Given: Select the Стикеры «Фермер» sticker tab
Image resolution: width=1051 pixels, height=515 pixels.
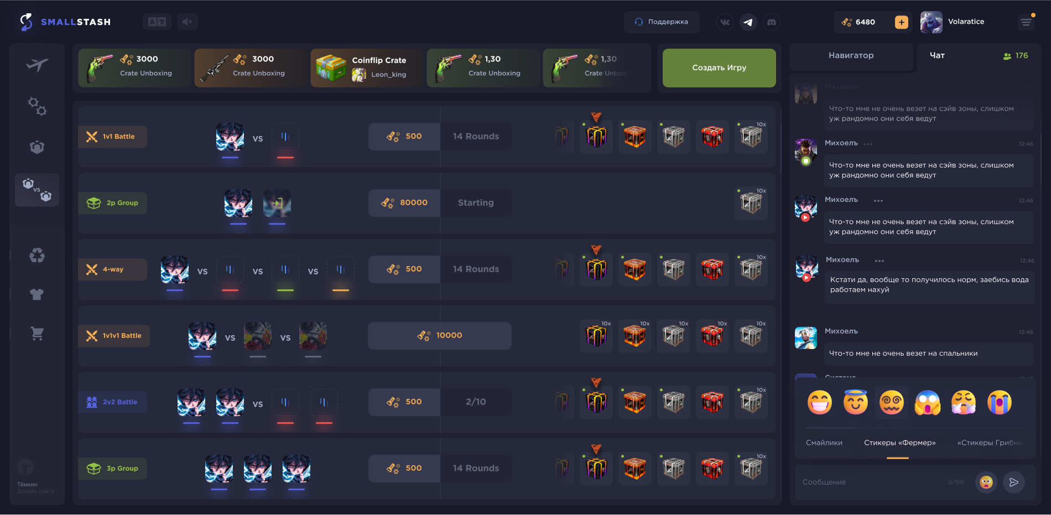Looking at the screenshot, I should coord(899,443).
